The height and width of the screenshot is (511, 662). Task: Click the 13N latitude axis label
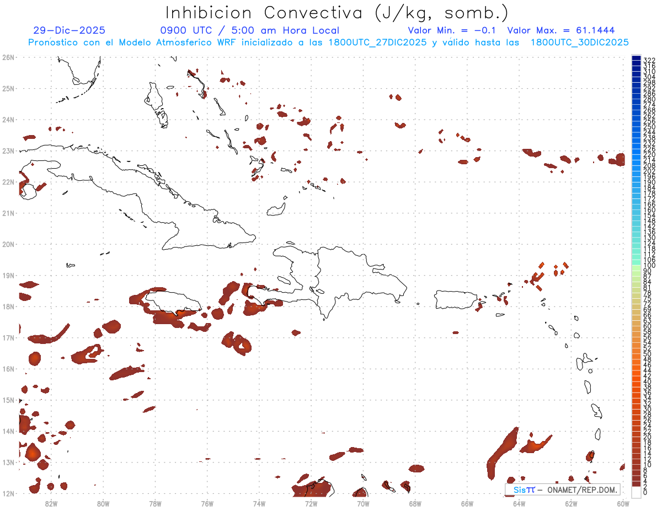click(8, 462)
